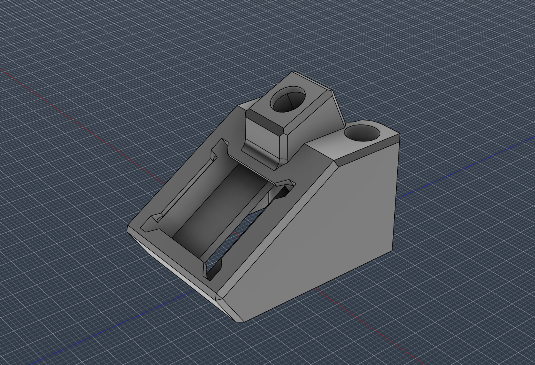This screenshot has width=535, height=365.
Task: Select the circular hole on the model's rear corner
Action: pyautogui.click(x=362, y=133)
